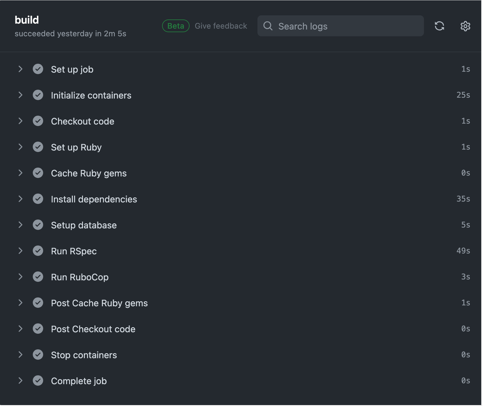Image resolution: width=483 pixels, height=406 pixels.
Task: Expand the Cache Ruby gems step
Action: click(x=20, y=173)
